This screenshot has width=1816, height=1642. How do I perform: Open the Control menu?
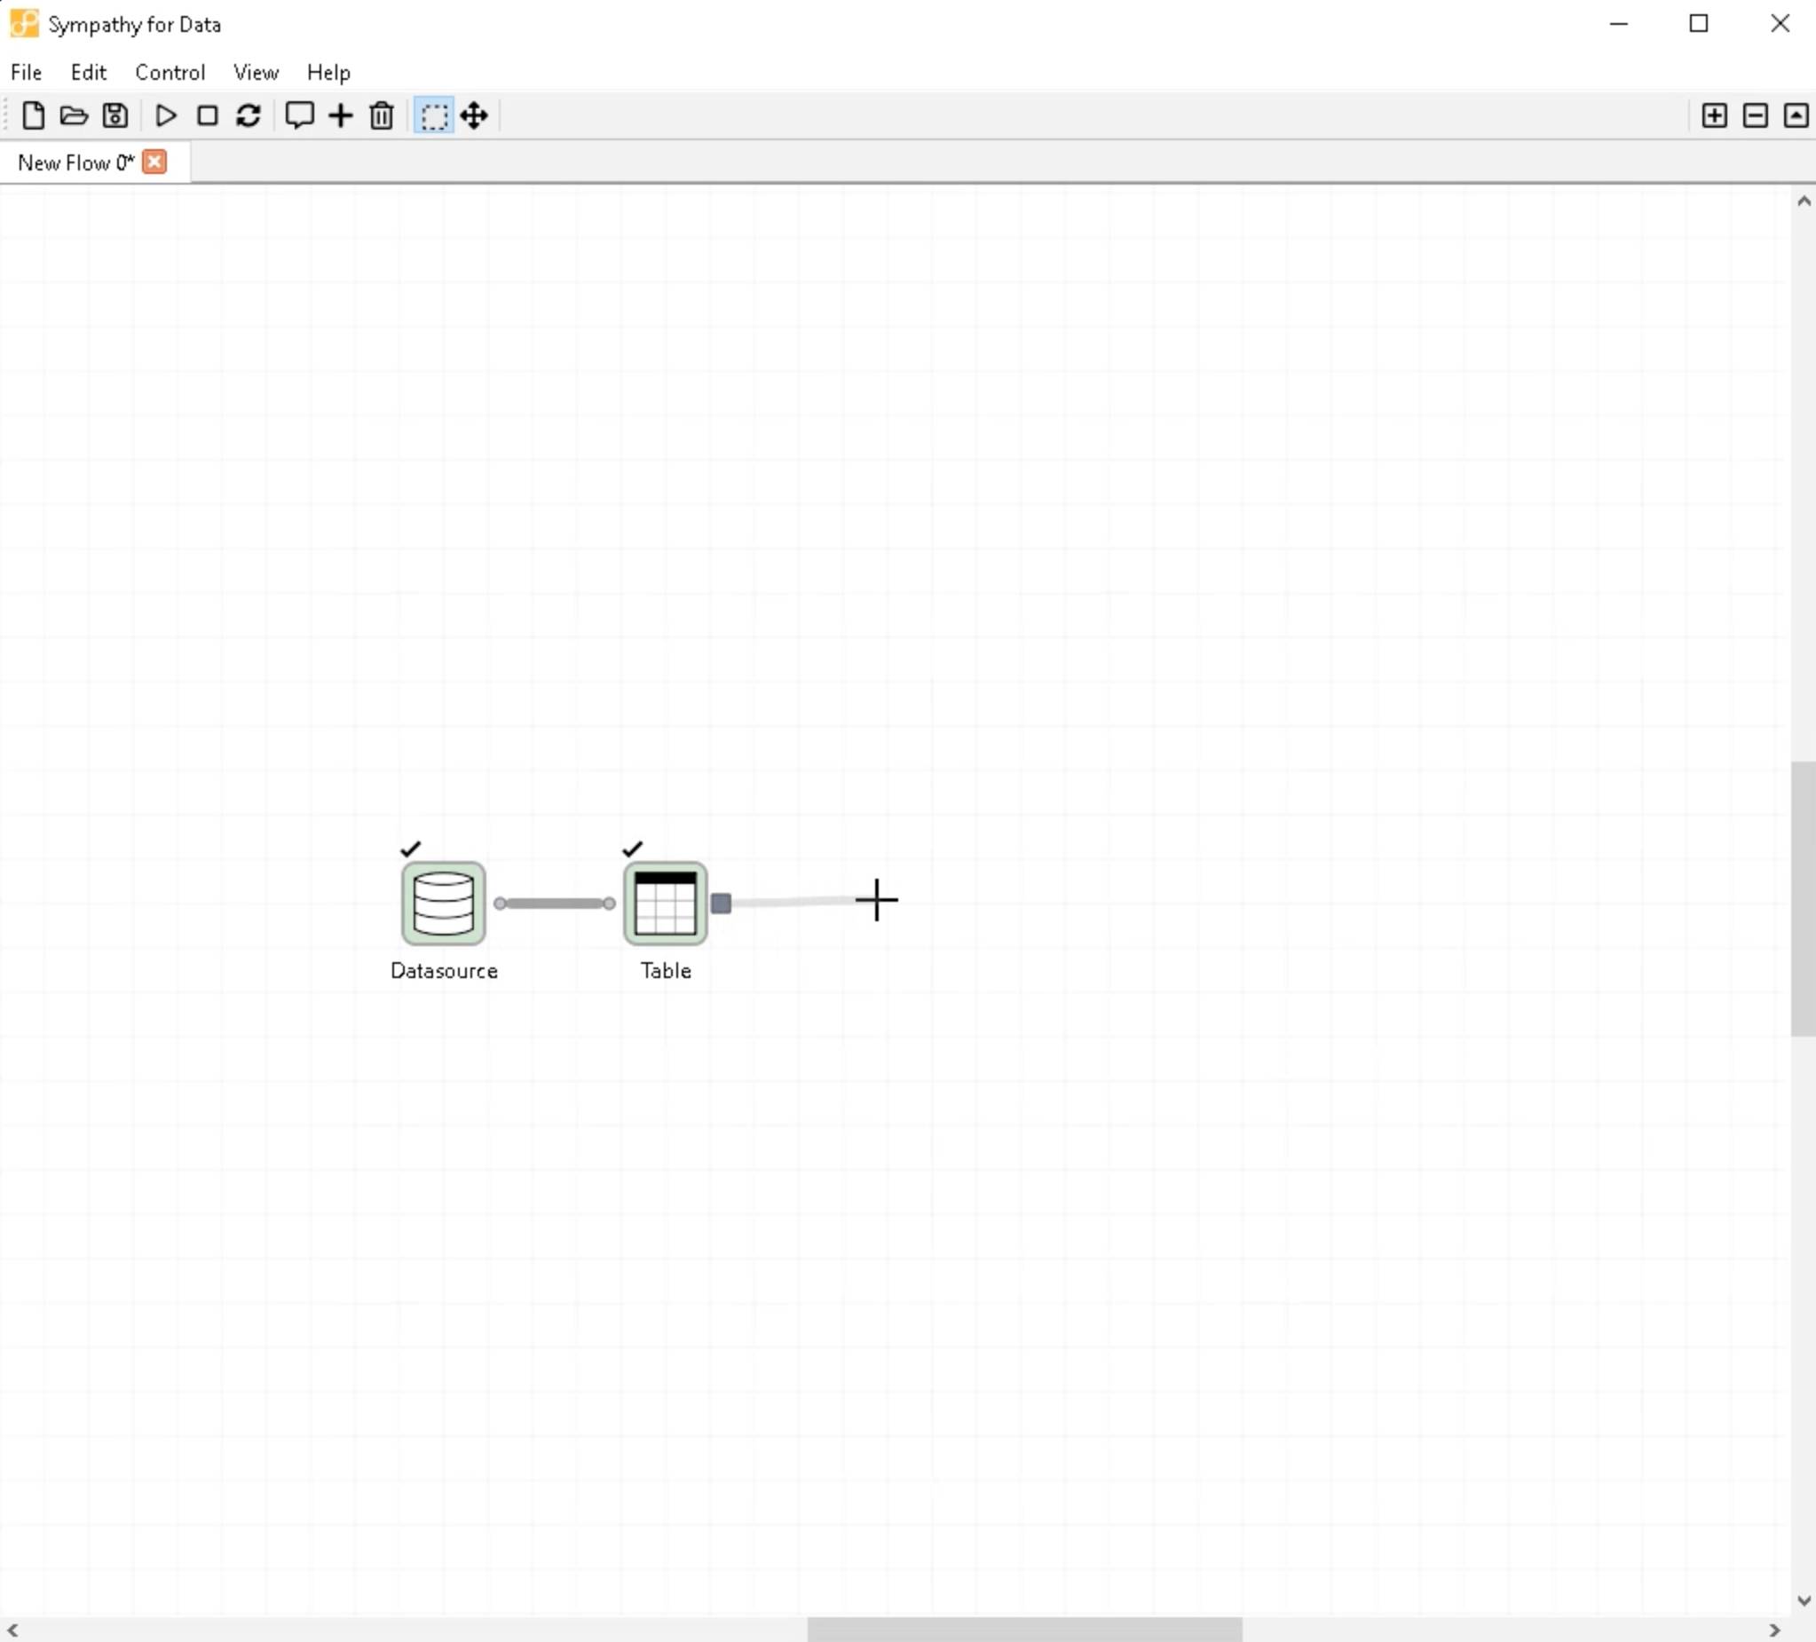click(170, 72)
